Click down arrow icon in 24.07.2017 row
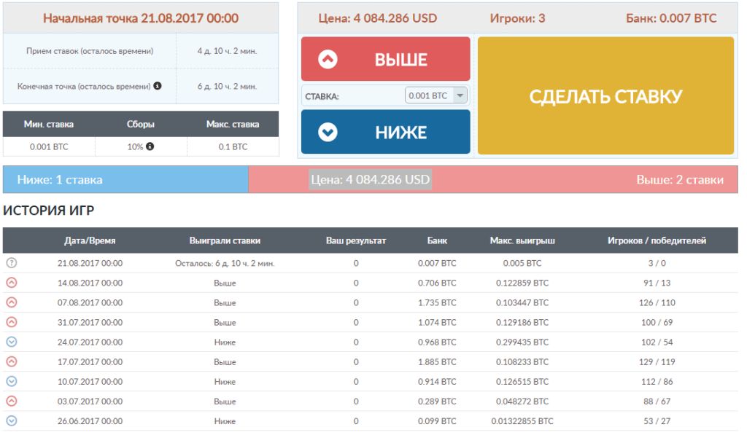This screenshot has width=747, height=435. (11, 342)
